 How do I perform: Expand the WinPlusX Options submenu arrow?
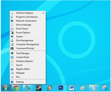[43, 13]
